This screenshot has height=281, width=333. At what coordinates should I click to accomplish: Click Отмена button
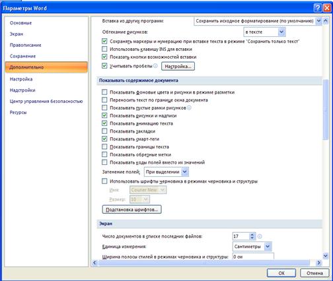[314, 273]
